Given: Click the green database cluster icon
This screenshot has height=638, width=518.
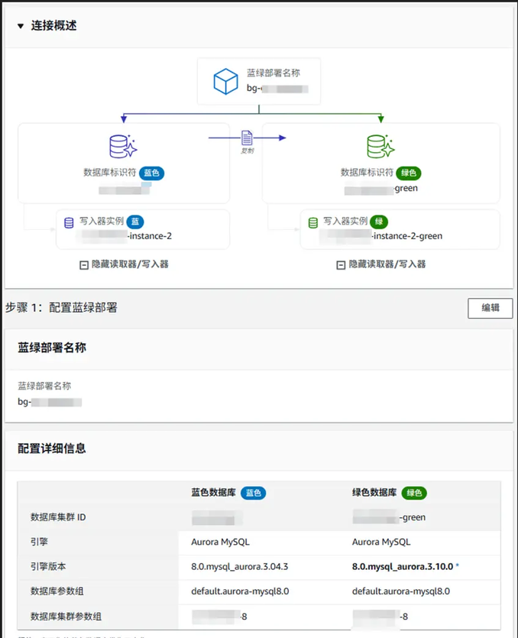Looking at the screenshot, I should coord(379,146).
